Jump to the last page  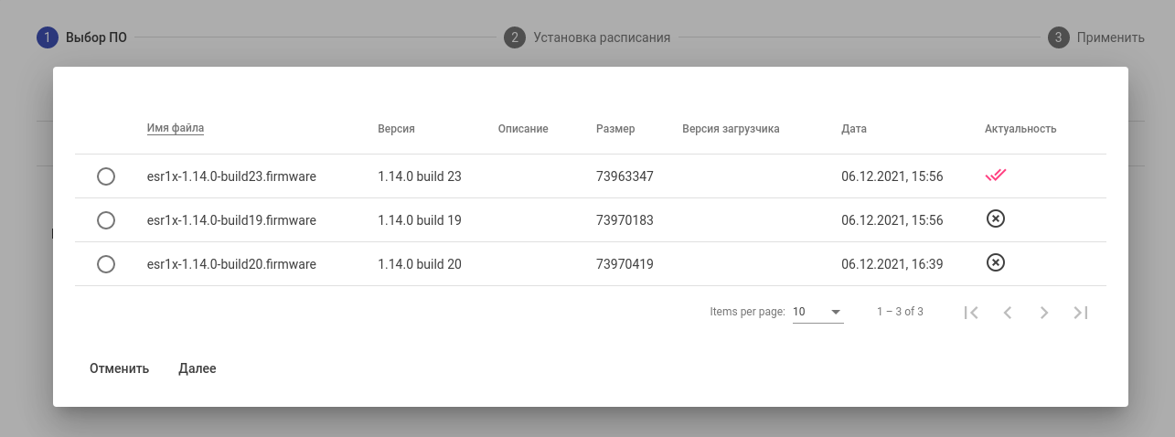(1081, 313)
